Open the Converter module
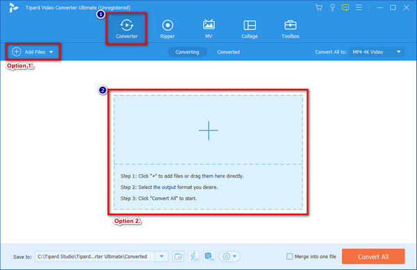Image resolution: width=417 pixels, height=270 pixels. (126, 29)
